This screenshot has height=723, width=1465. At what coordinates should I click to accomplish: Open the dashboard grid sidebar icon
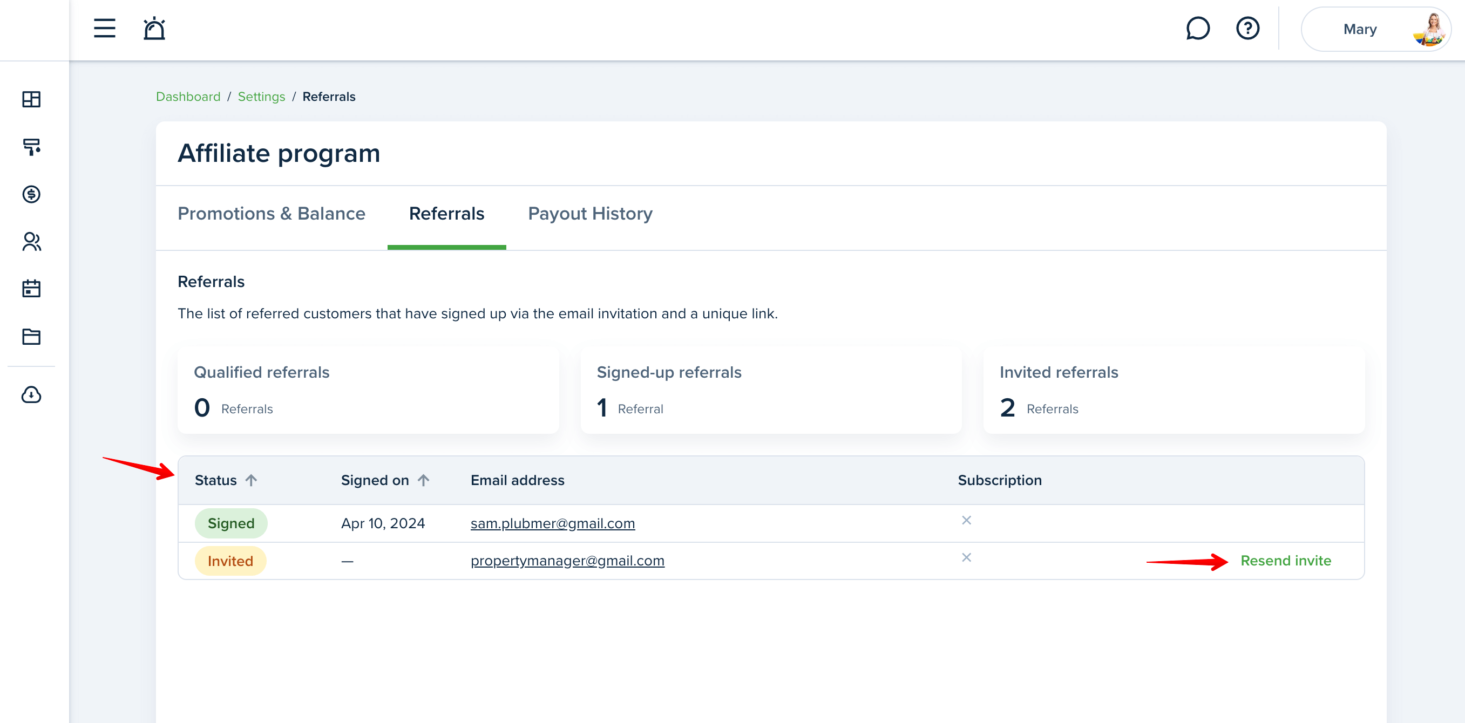(31, 99)
